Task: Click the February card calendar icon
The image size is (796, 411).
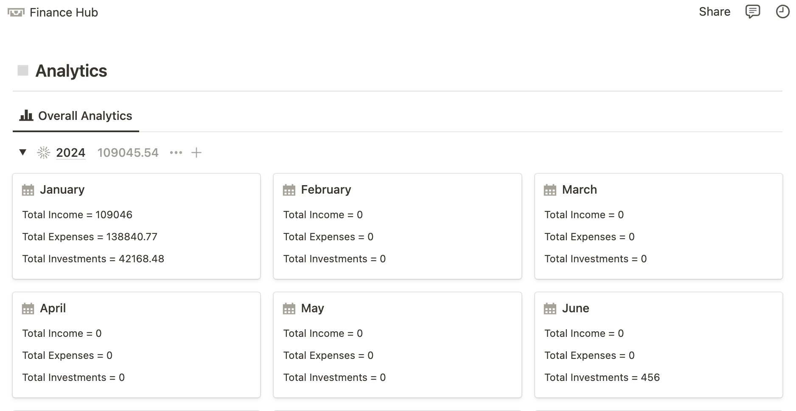Action: 289,190
